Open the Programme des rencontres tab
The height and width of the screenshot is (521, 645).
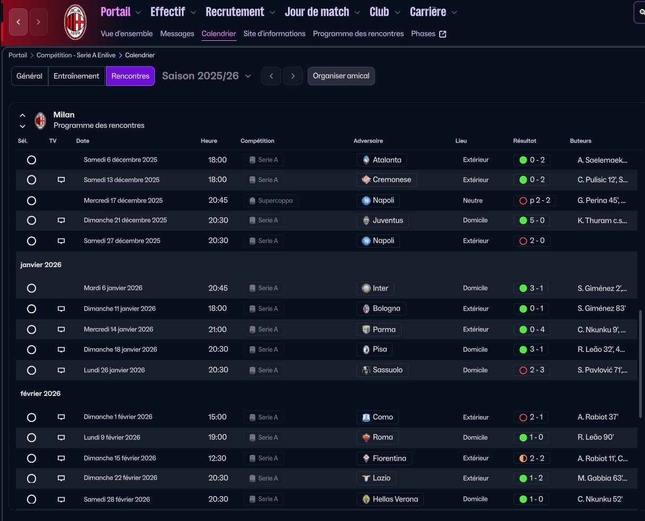[x=358, y=34]
